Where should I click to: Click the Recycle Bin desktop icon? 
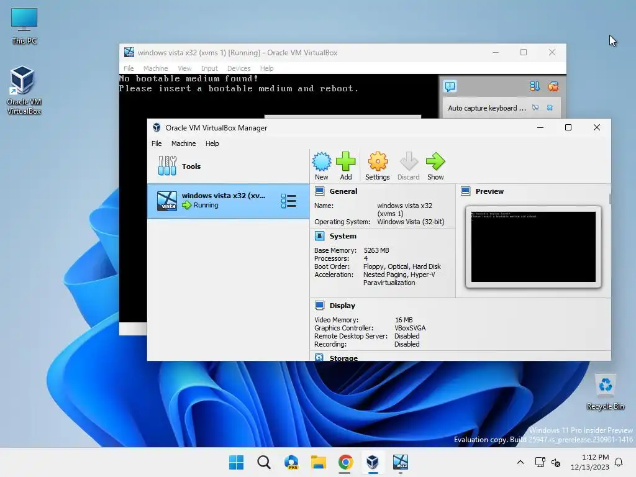click(x=605, y=392)
